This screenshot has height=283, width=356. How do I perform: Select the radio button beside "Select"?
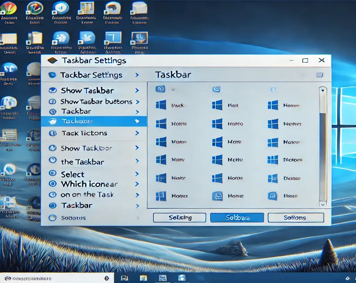pos(52,173)
